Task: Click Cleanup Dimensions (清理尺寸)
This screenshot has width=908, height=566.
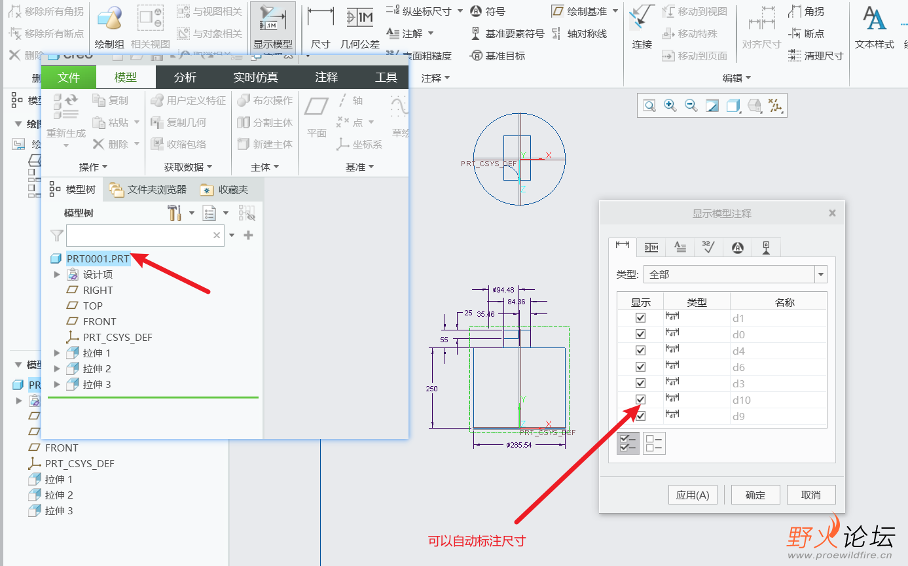Action: tap(816, 56)
